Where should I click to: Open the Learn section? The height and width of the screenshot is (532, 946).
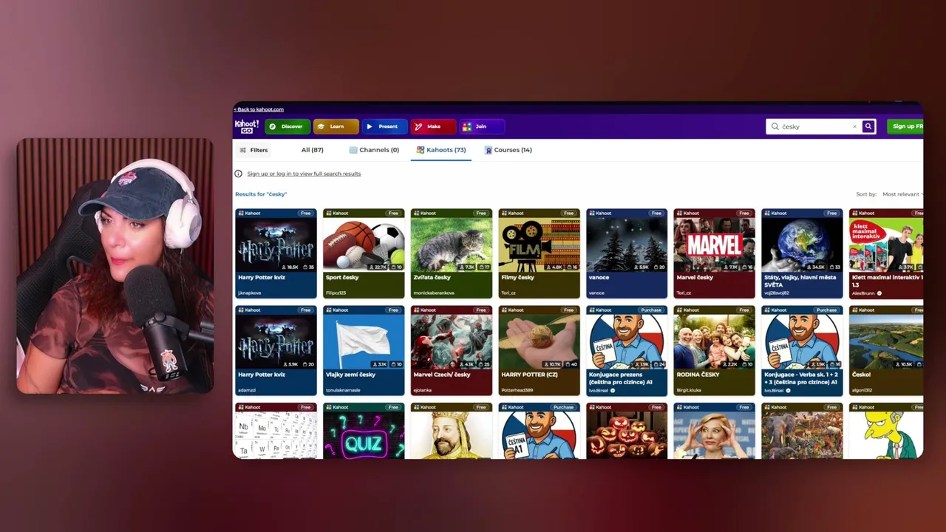tap(336, 126)
